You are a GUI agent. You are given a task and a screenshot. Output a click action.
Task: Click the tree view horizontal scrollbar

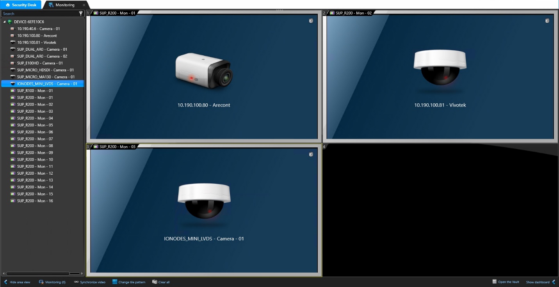click(37, 273)
